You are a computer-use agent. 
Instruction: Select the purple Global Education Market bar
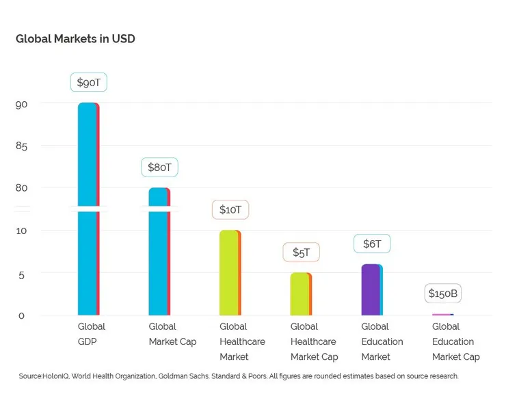371,289
